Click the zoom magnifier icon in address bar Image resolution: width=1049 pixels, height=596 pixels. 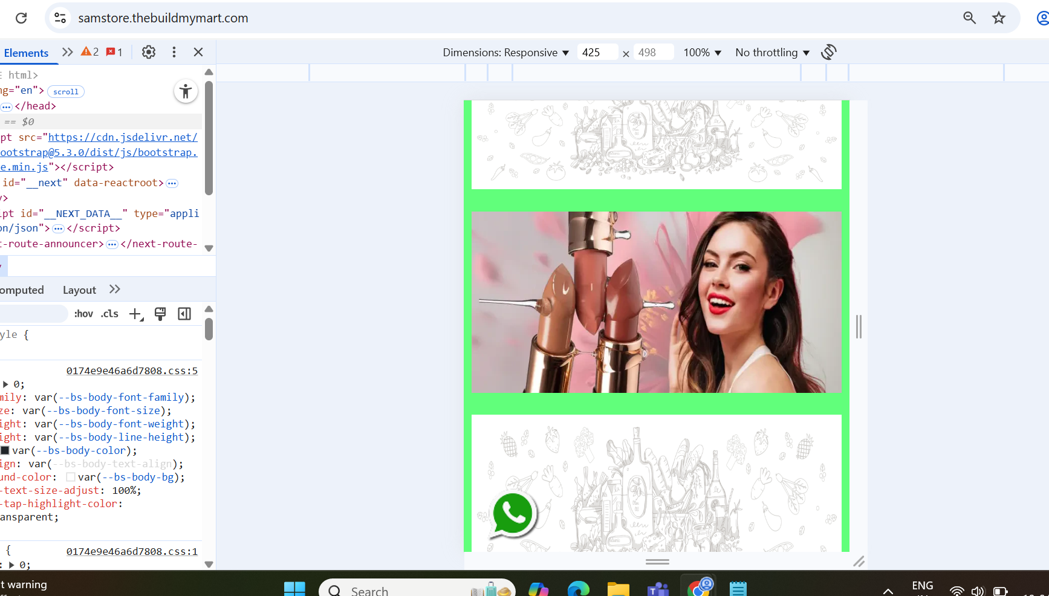pos(970,18)
